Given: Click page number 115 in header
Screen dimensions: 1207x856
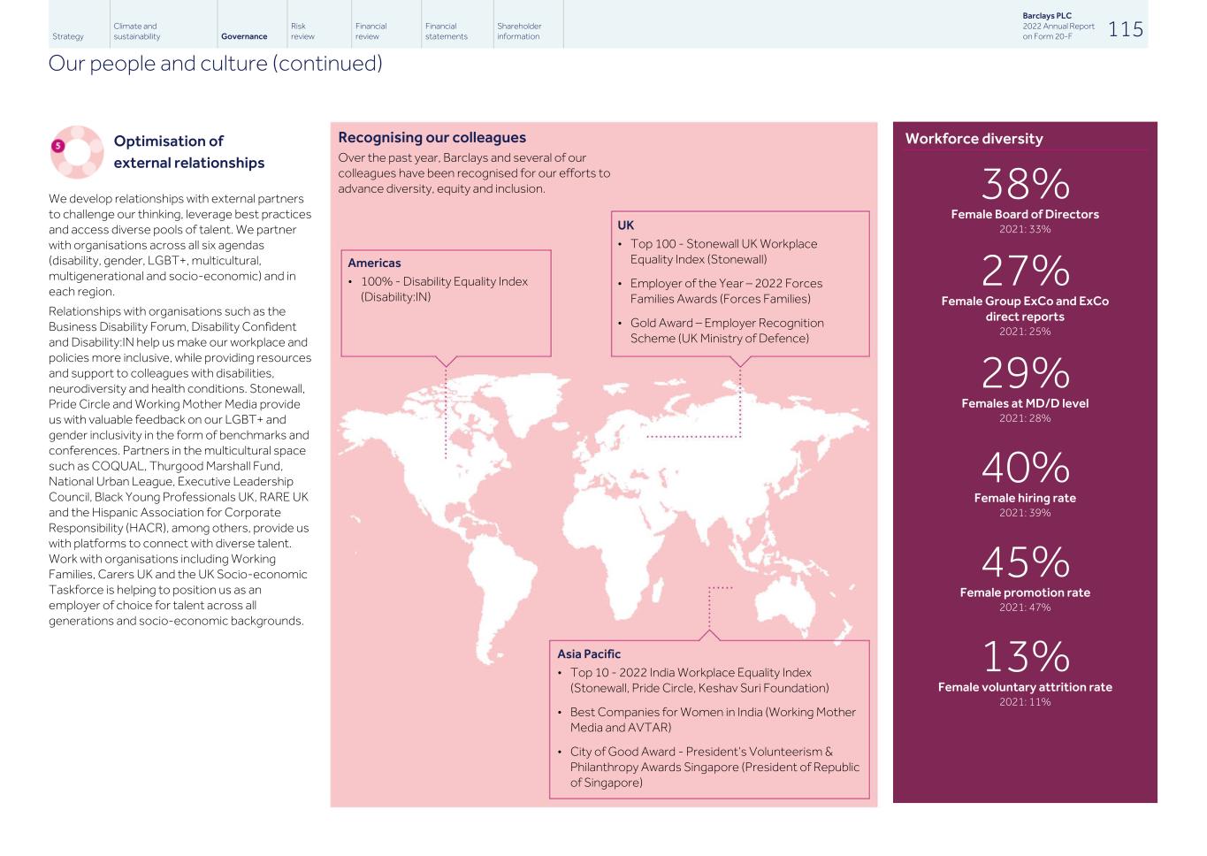Looking at the screenshot, I should pos(1125,30).
